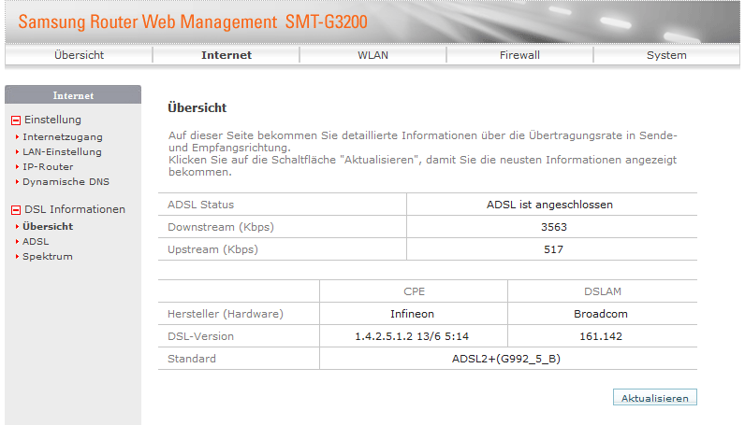This screenshot has height=425, width=745.
Task: Select Übersicht under DSL Informationen
Action: [48, 226]
